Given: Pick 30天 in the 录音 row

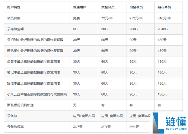Looking at the screenshot, I should [x=76, y=62].
